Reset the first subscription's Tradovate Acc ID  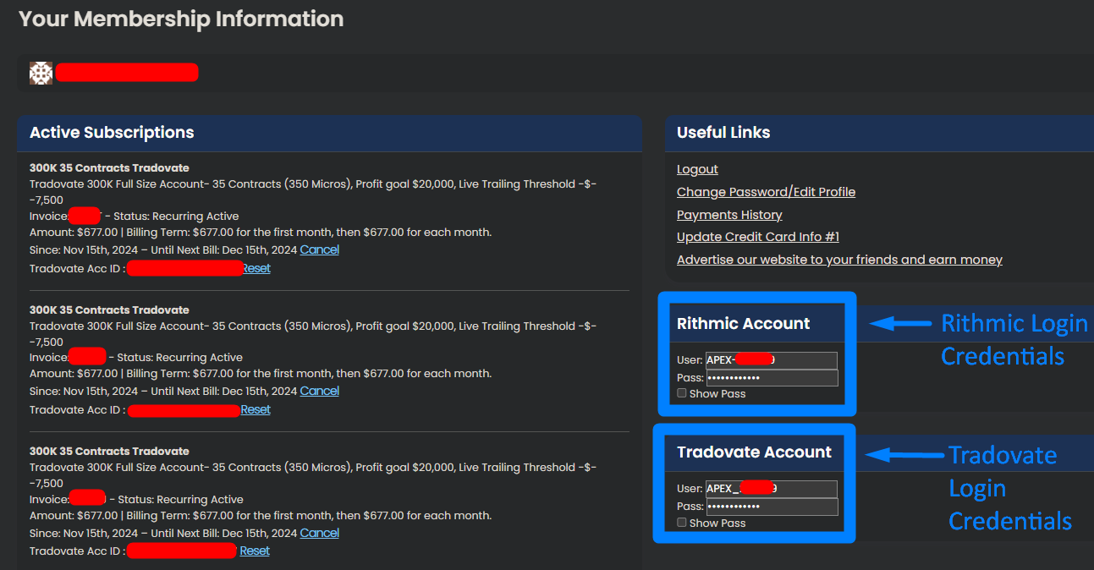[256, 268]
